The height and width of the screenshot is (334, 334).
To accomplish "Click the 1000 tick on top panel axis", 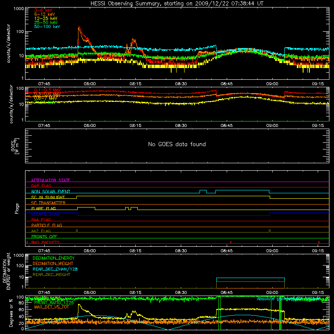I will tap(19, 9).
